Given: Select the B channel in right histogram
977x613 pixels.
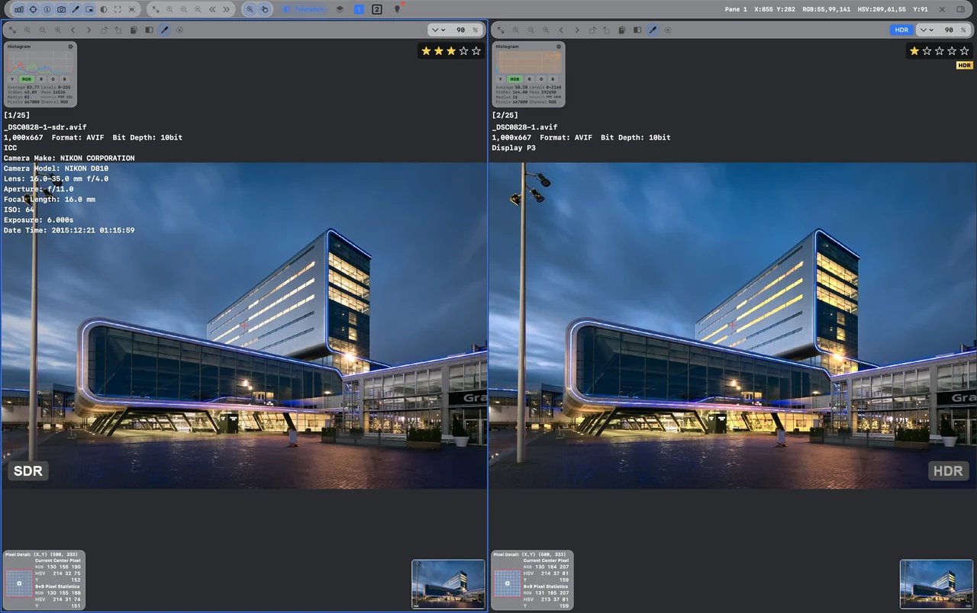Looking at the screenshot, I should click(553, 79).
